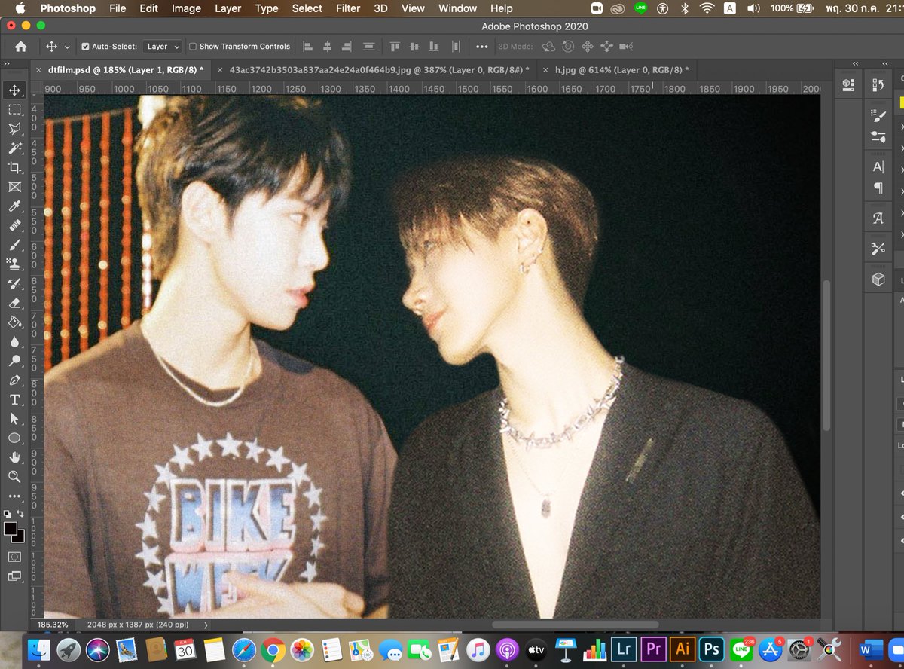Select the Path Selection tool
The image size is (904, 669).
(x=14, y=419)
